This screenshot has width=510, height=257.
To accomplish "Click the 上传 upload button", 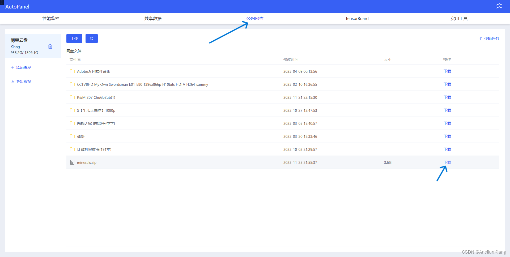I will (74, 38).
